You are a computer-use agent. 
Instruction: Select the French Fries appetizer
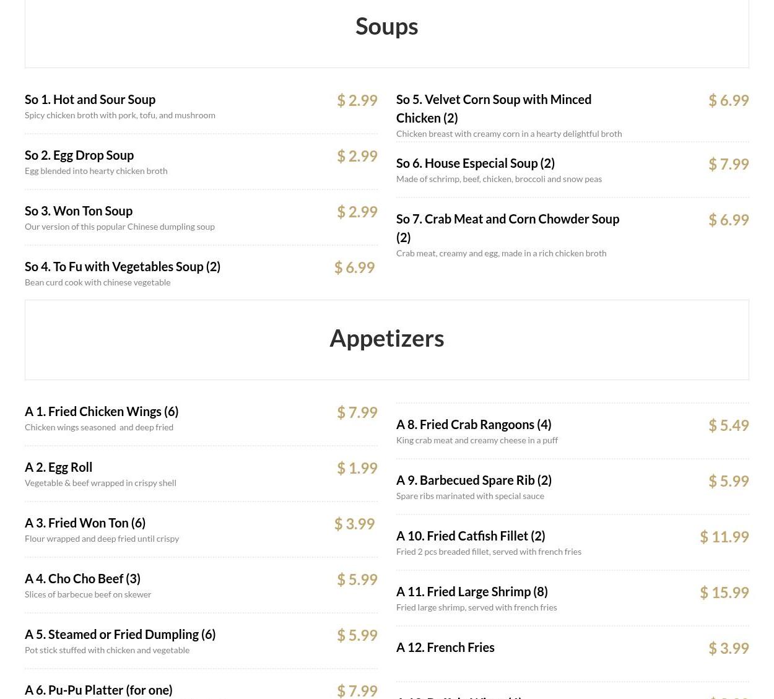445,648
